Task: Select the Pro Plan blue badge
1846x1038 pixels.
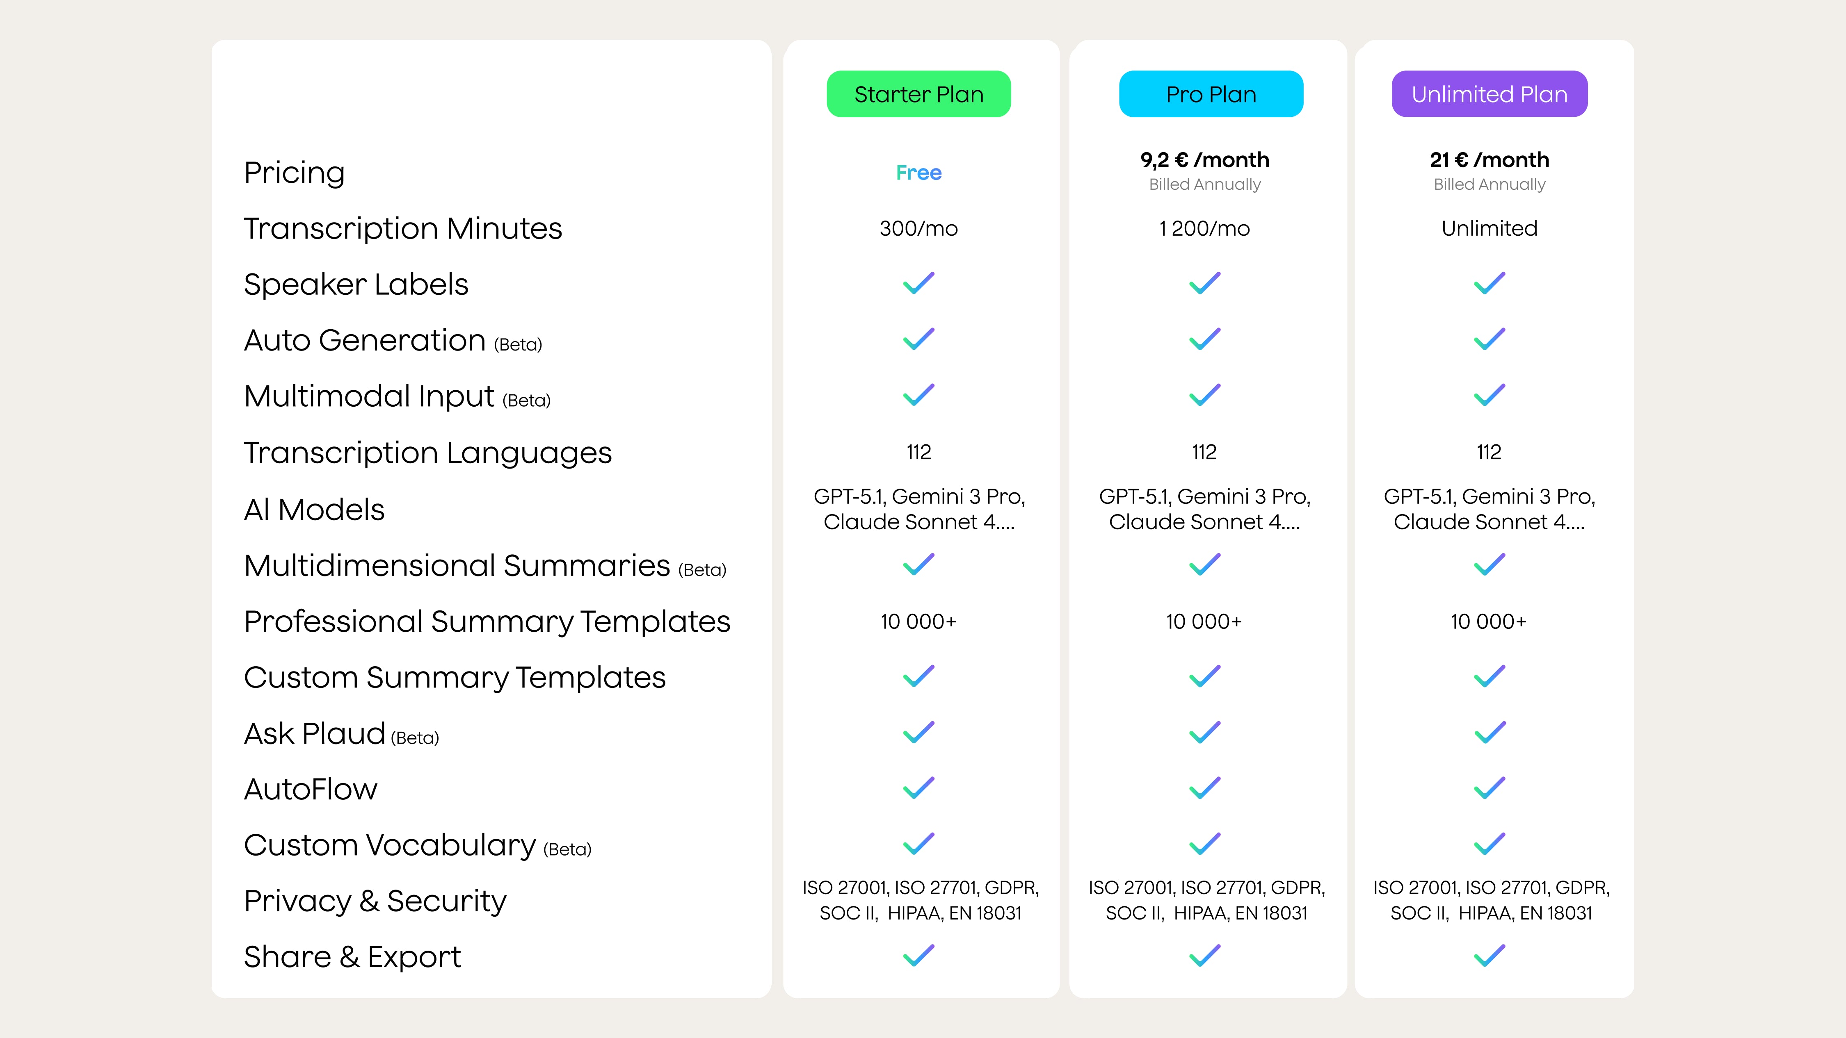Action: coord(1211,94)
